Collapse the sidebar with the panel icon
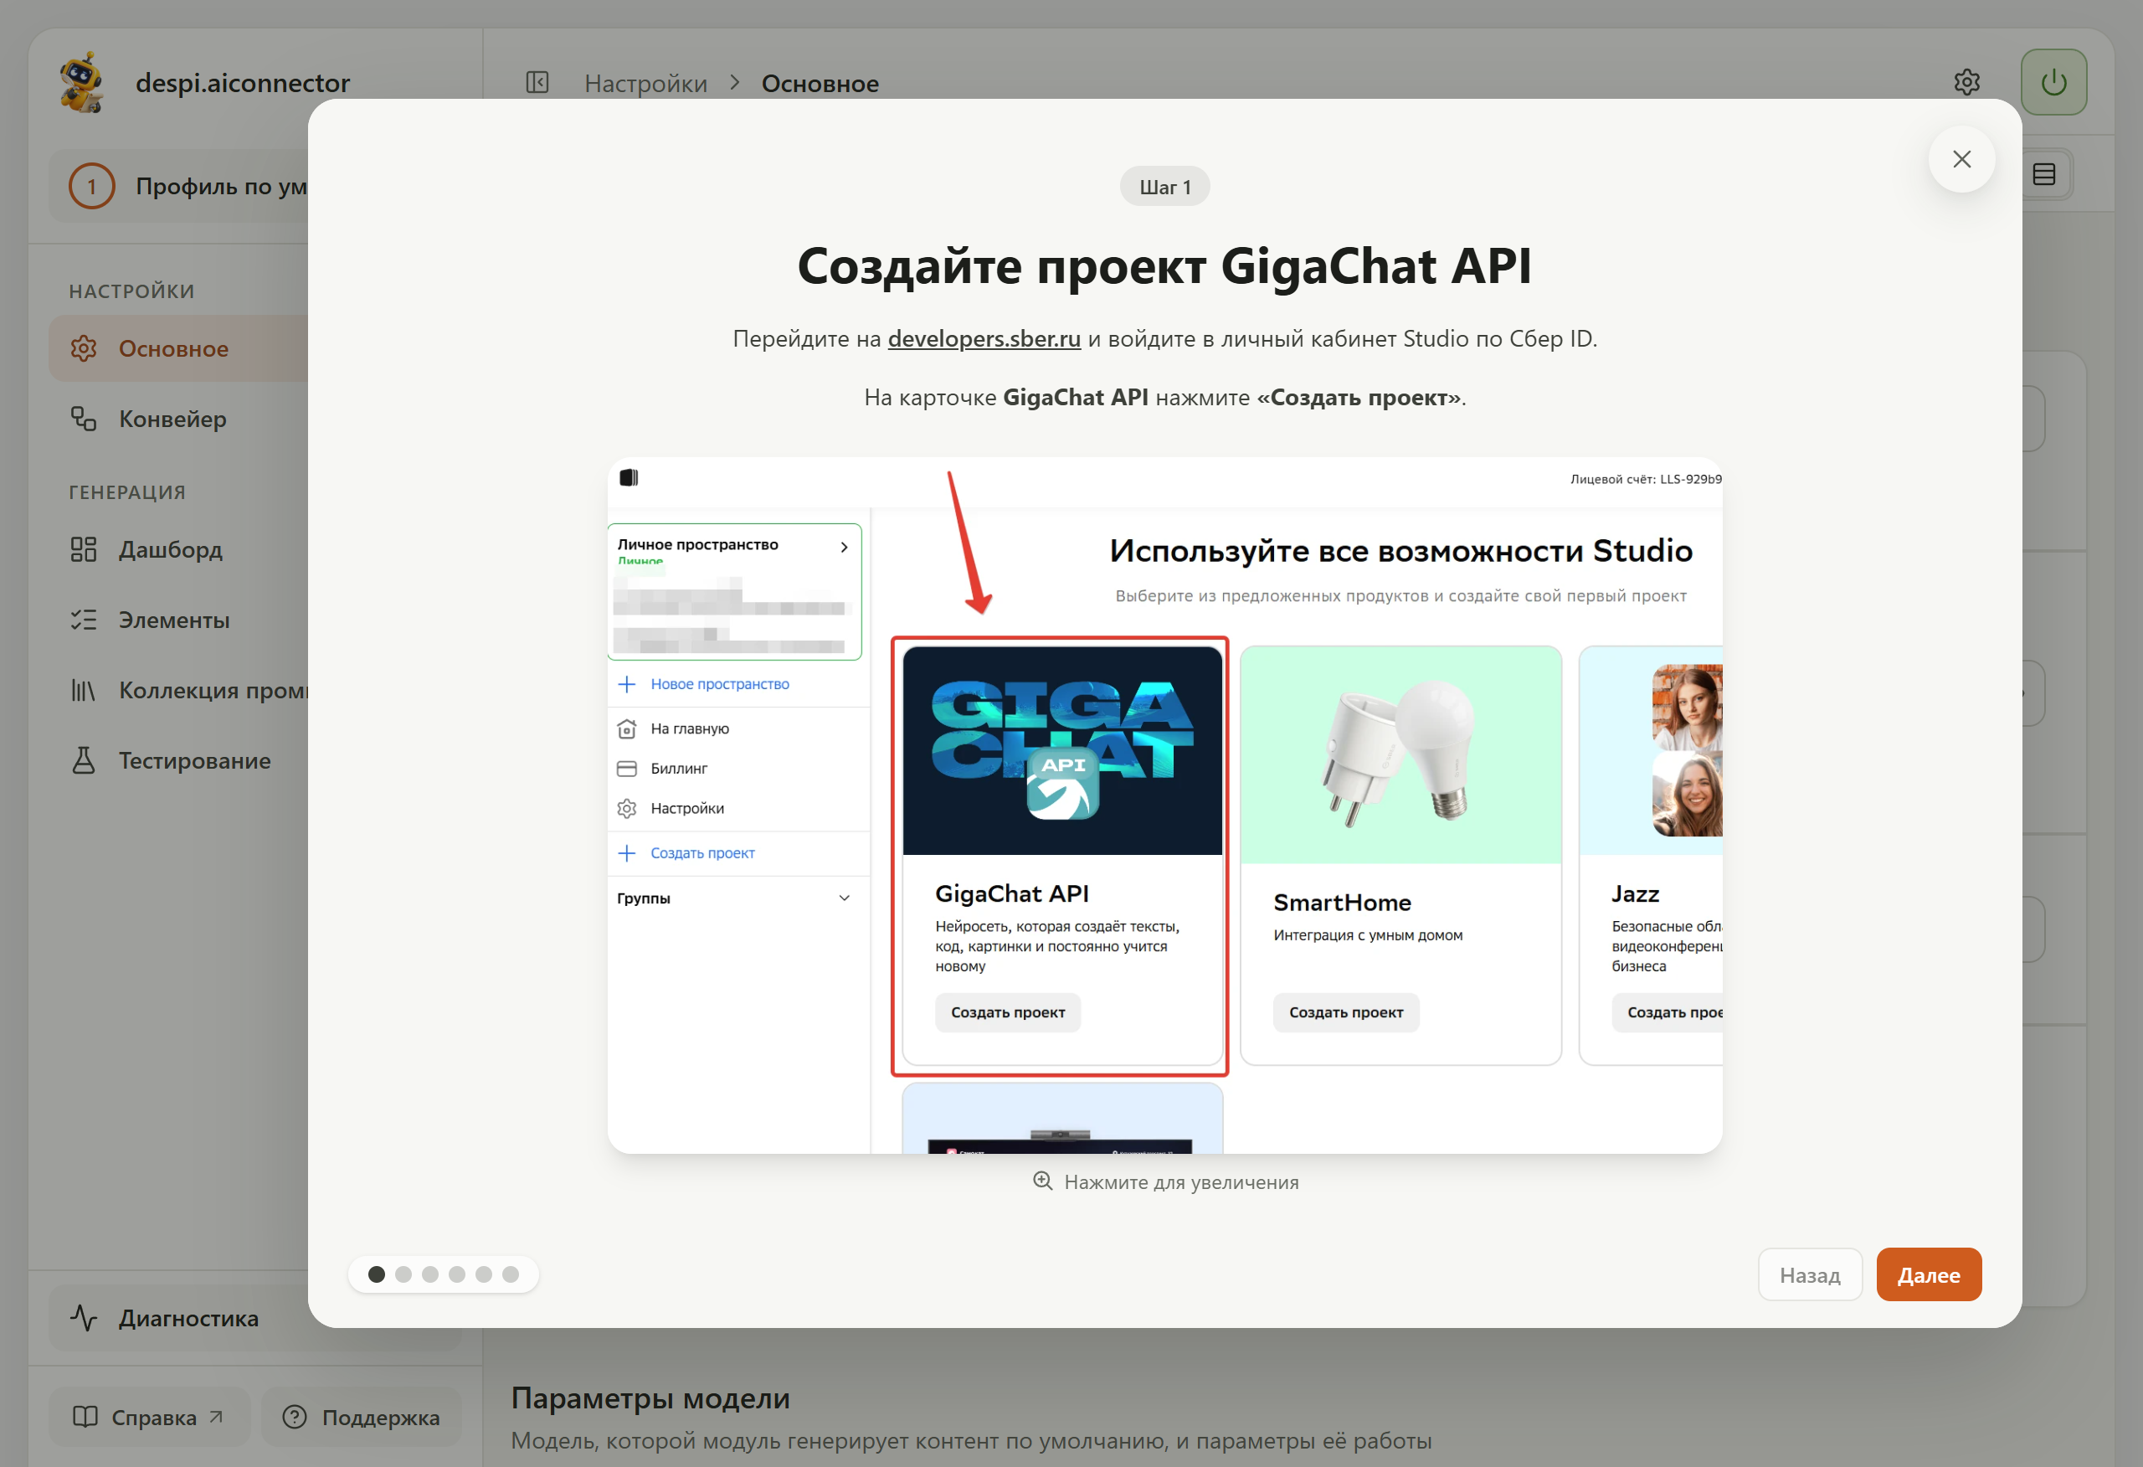 click(537, 82)
